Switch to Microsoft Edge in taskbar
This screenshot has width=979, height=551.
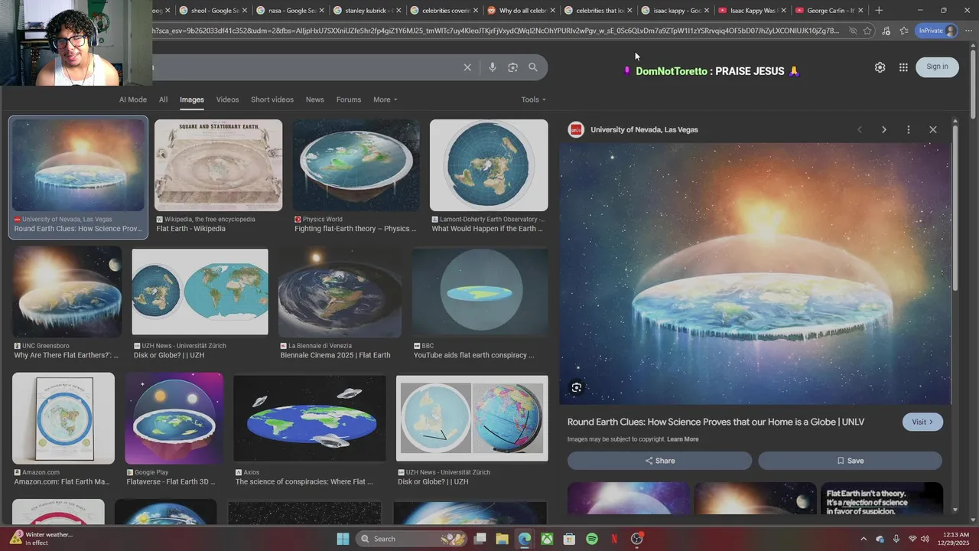524,539
